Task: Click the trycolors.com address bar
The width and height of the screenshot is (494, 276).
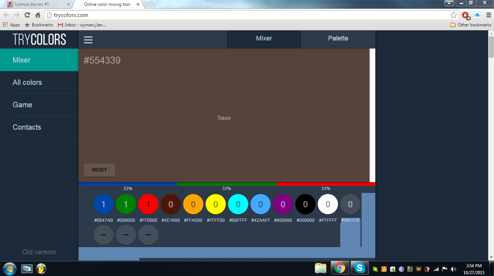Action: 246,15
